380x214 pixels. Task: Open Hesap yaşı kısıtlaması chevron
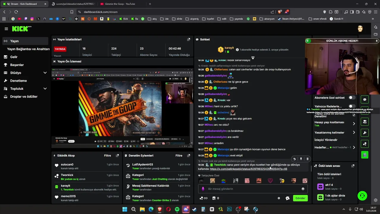pyautogui.click(x=354, y=124)
